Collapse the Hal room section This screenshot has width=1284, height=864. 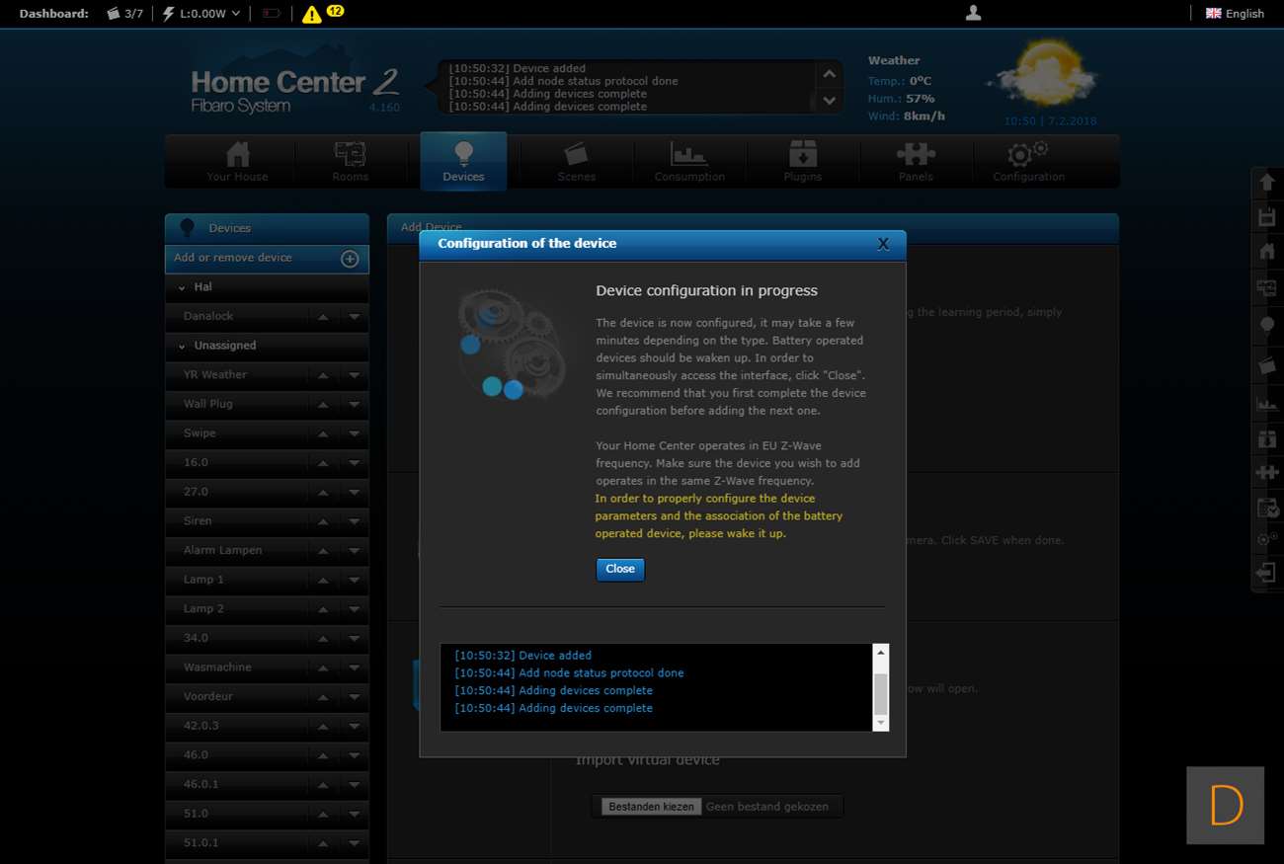click(x=182, y=287)
